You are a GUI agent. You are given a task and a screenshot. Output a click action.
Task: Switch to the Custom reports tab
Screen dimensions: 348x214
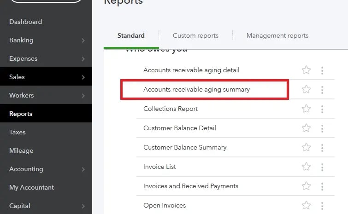(x=195, y=35)
